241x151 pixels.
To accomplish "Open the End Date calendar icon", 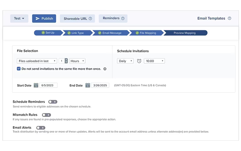I will pos(88,85).
